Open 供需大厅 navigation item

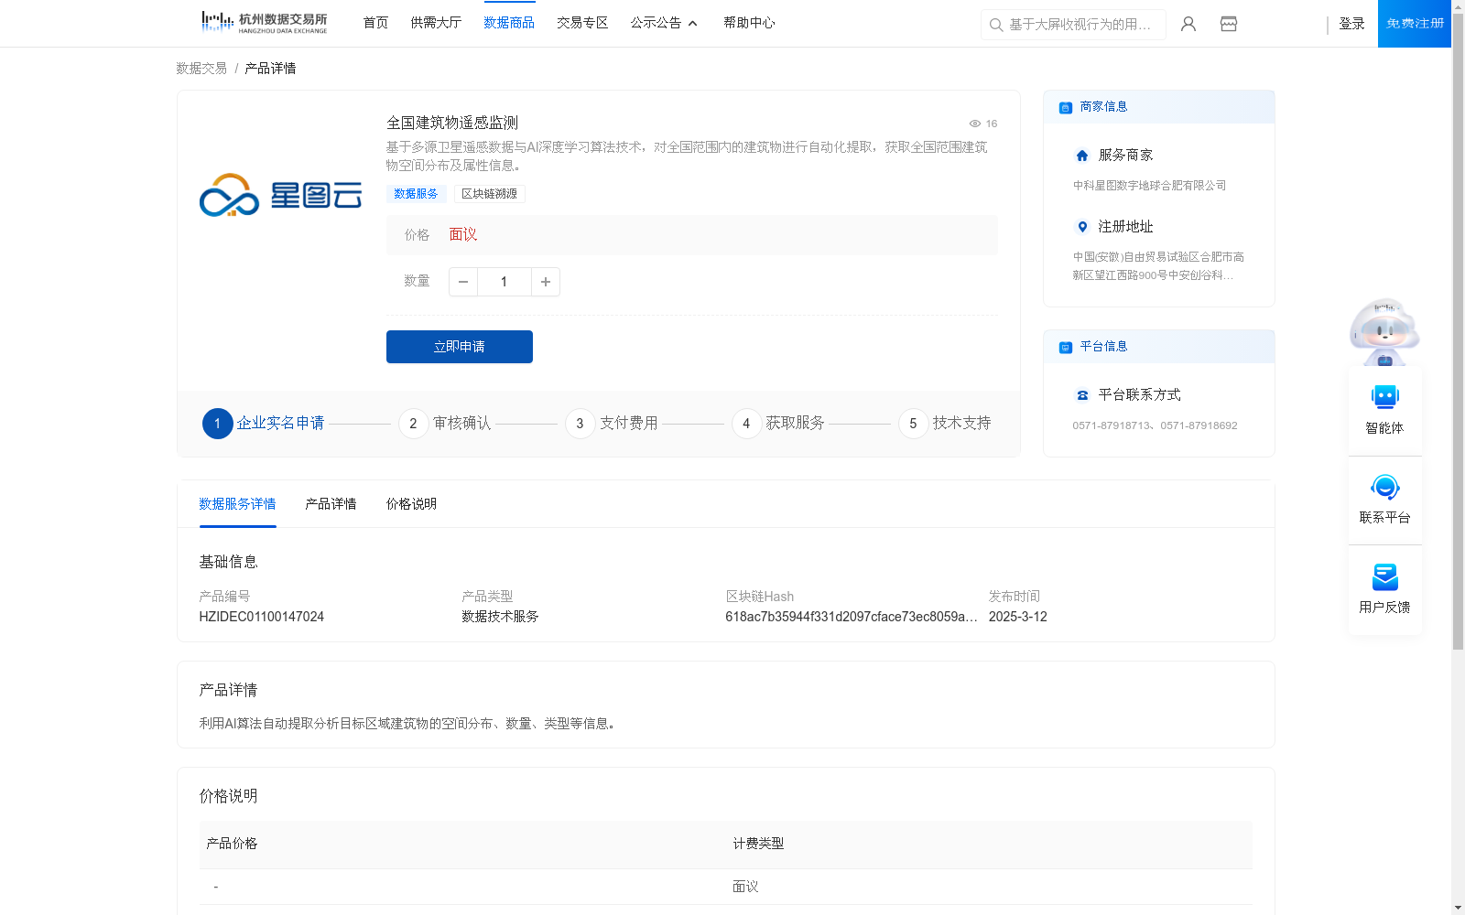click(436, 23)
